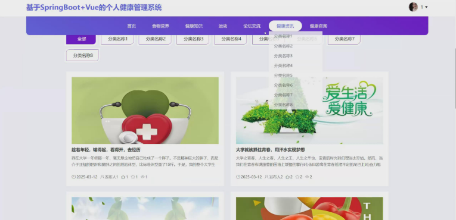This screenshot has height=220, width=456.
Task: Open the blue sky leaves article thumbnail
Action: click(145, 208)
